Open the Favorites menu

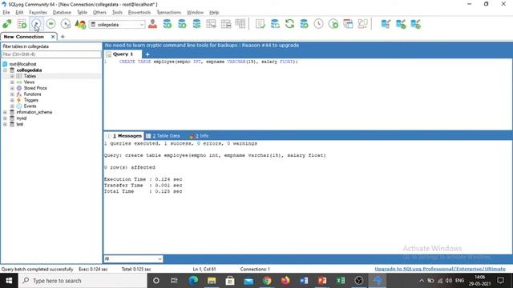pos(38,13)
